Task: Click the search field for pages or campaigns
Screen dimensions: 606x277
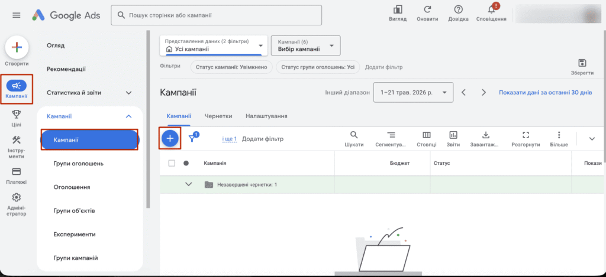Action: click(x=217, y=15)
